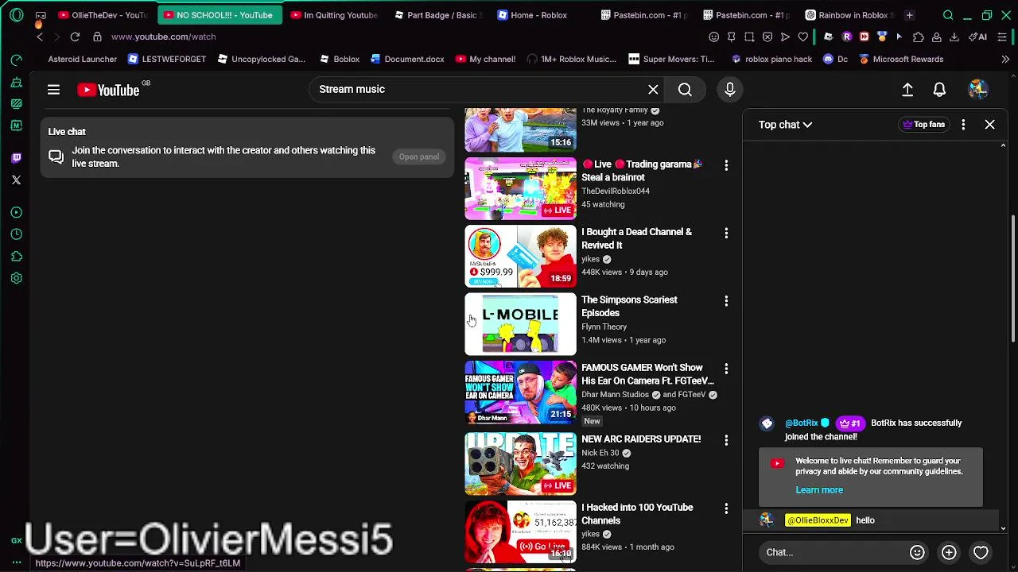Open browser extensions puzzle icon

tap(918, 37)
